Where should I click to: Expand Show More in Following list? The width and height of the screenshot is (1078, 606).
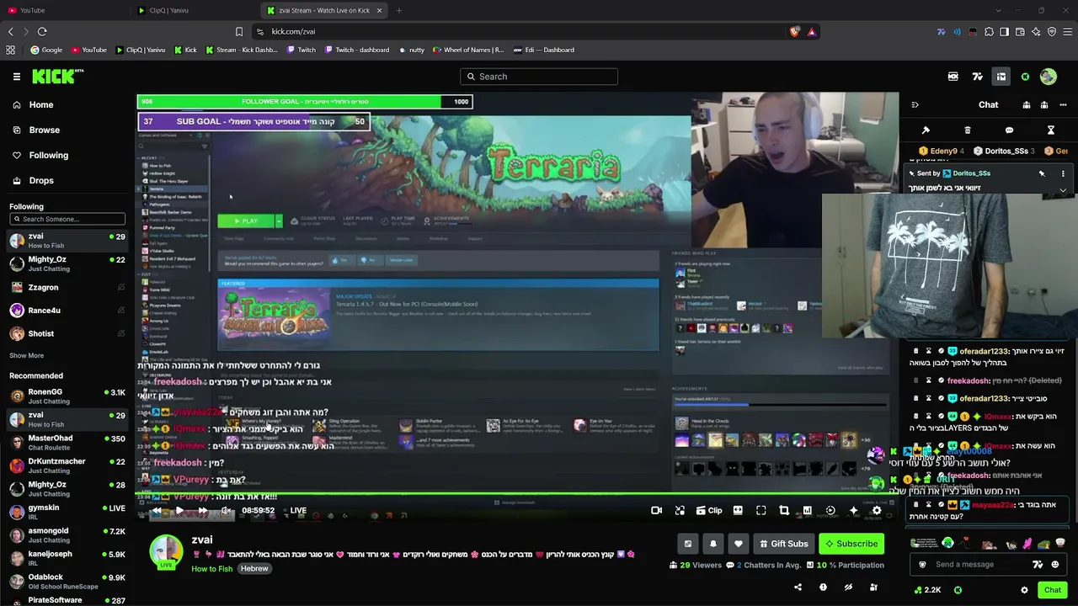(26, 355)
